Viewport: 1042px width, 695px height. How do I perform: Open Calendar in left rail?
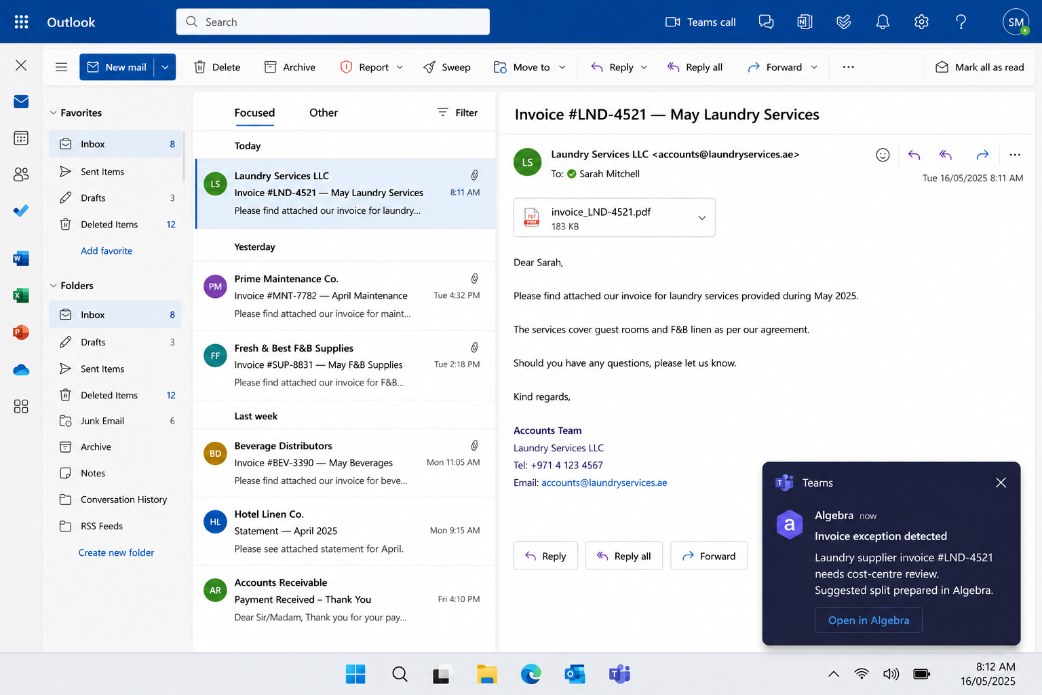pos(21,138)
